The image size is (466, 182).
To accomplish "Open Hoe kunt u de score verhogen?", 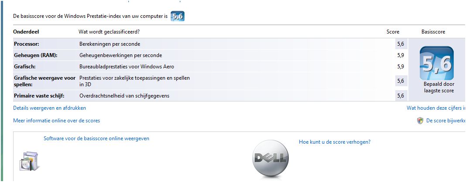I will [335, 142].
